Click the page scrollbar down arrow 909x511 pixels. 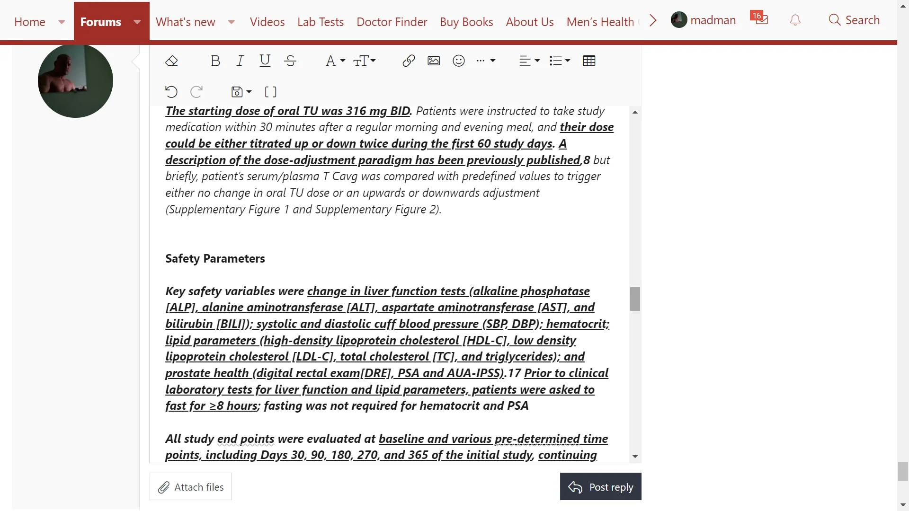(903, 505)
